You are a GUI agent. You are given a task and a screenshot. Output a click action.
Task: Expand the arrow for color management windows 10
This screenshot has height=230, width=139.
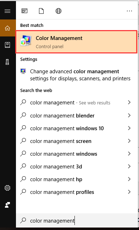point(129,128)
